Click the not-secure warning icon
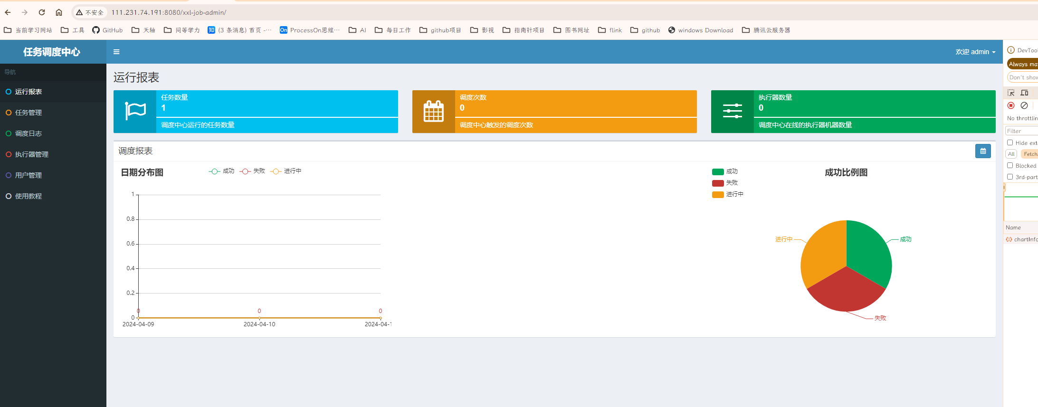Viewport: 1038px width, 407px height. 79,12
